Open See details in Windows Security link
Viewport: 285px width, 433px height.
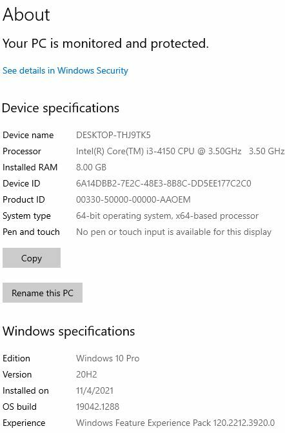point(65,71)
